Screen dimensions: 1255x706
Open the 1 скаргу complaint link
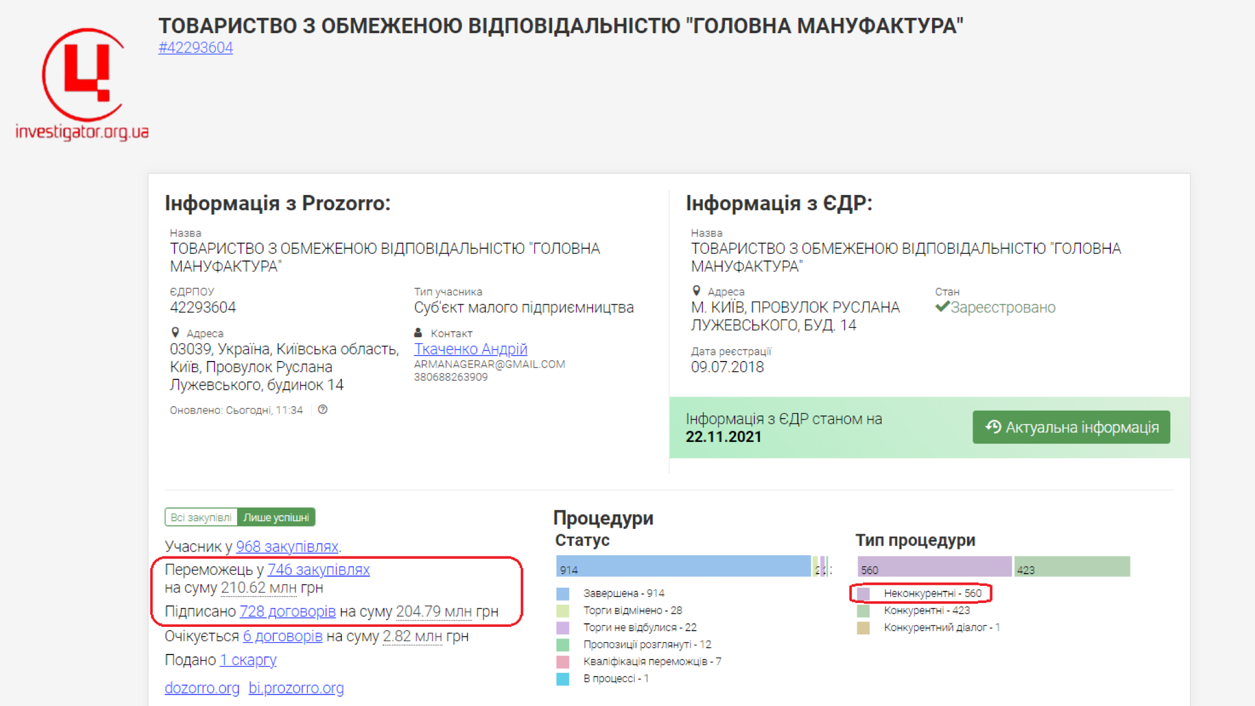[248, 660]
